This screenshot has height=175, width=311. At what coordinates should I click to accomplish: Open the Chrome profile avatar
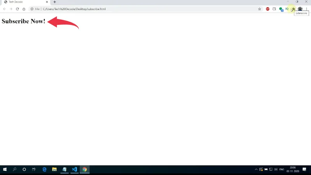tap(300, 9)
